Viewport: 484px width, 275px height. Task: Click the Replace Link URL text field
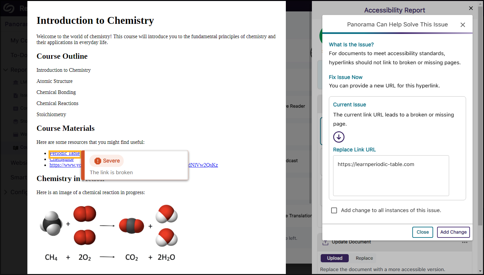tap(391, 176)
